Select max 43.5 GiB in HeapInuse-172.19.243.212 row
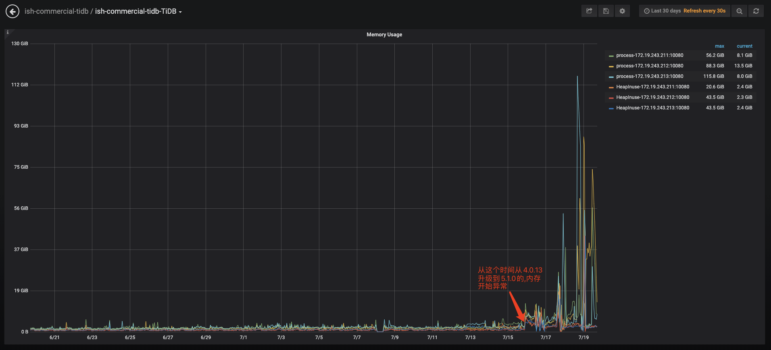Viewport: 771px width, 350px height. [715, 97]
